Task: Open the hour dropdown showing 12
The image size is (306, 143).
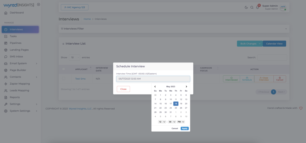Action: 162,122
